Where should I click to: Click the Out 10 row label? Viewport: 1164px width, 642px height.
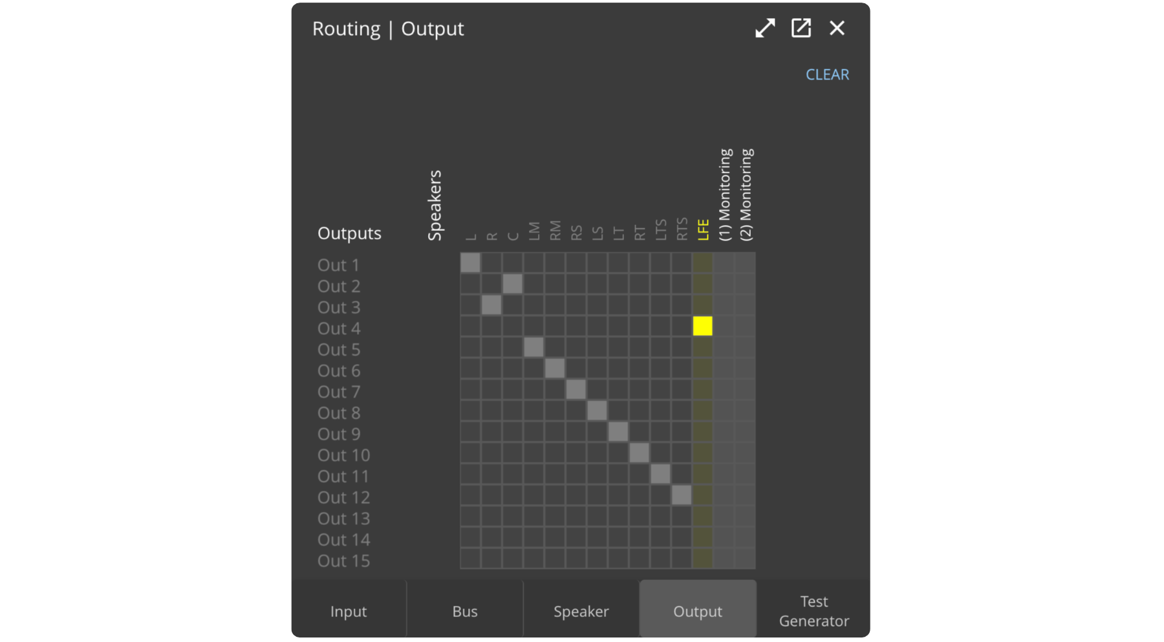[x=343, y=455]
